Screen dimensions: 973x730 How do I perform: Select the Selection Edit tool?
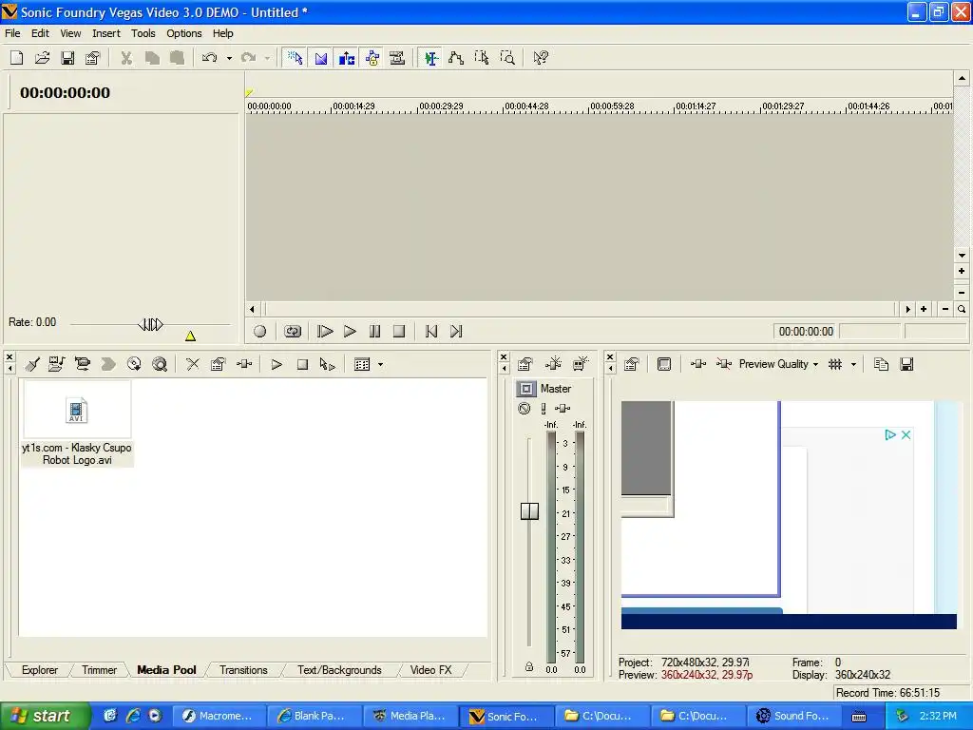(482, 58)
